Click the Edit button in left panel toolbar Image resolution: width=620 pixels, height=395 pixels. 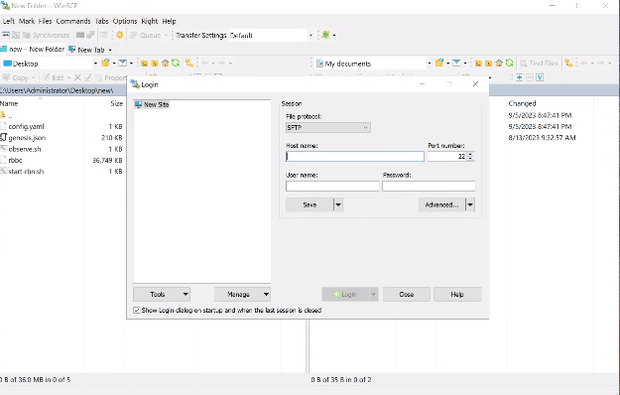(54, 77)
